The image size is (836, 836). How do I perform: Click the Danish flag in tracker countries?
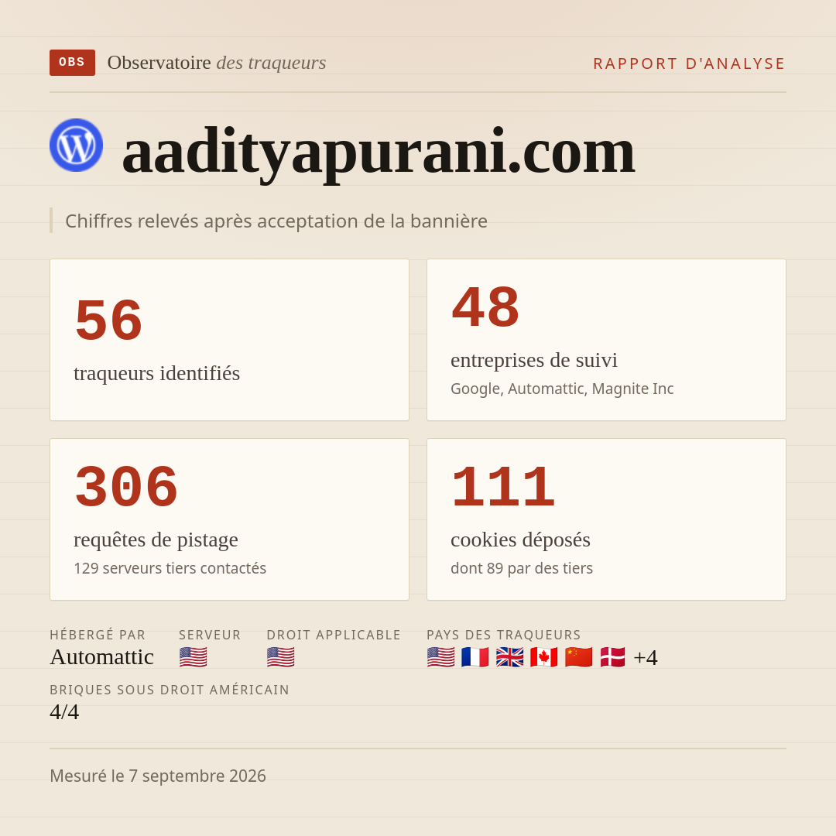coord(612,657)
